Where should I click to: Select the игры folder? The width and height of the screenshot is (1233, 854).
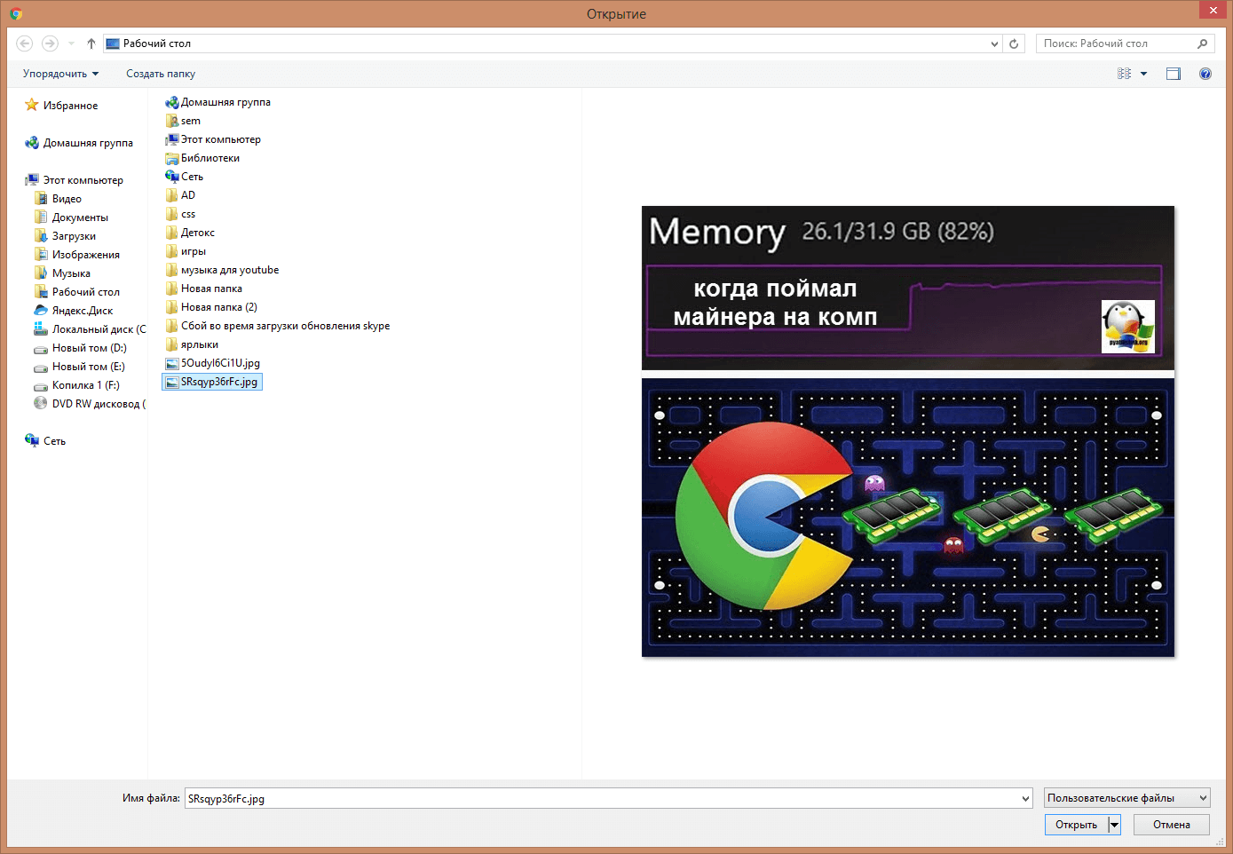tap(186, 251)
